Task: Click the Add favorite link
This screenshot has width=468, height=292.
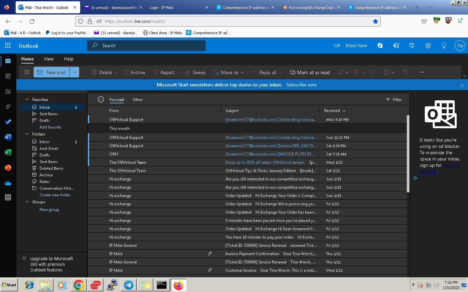Action: coord(50,127)
